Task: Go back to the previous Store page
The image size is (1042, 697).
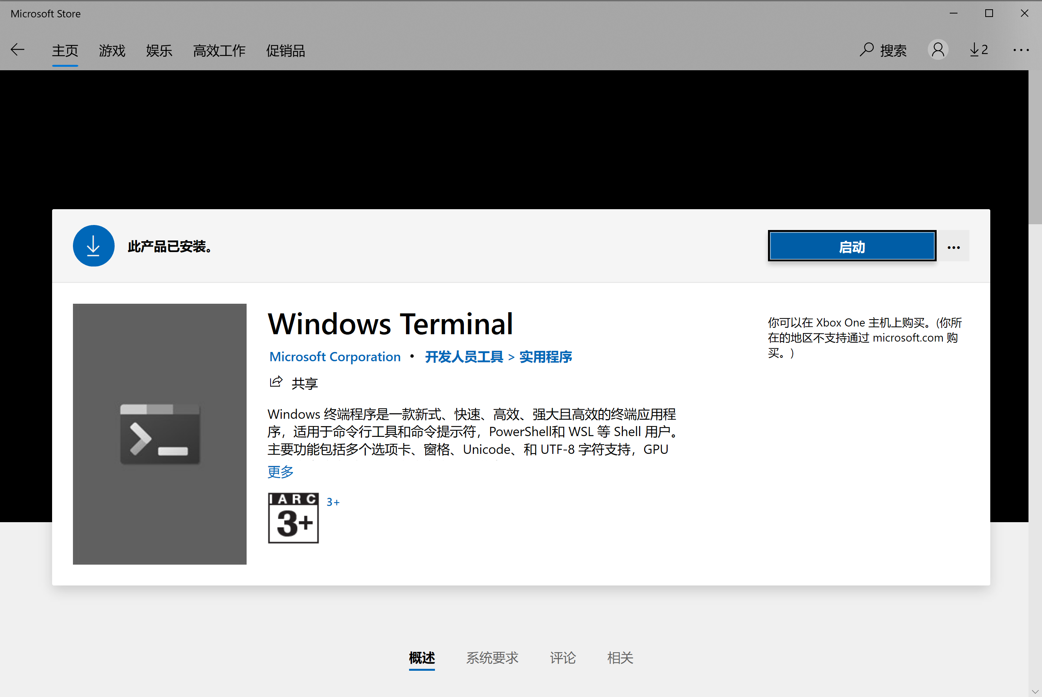Action: [18, 49]
